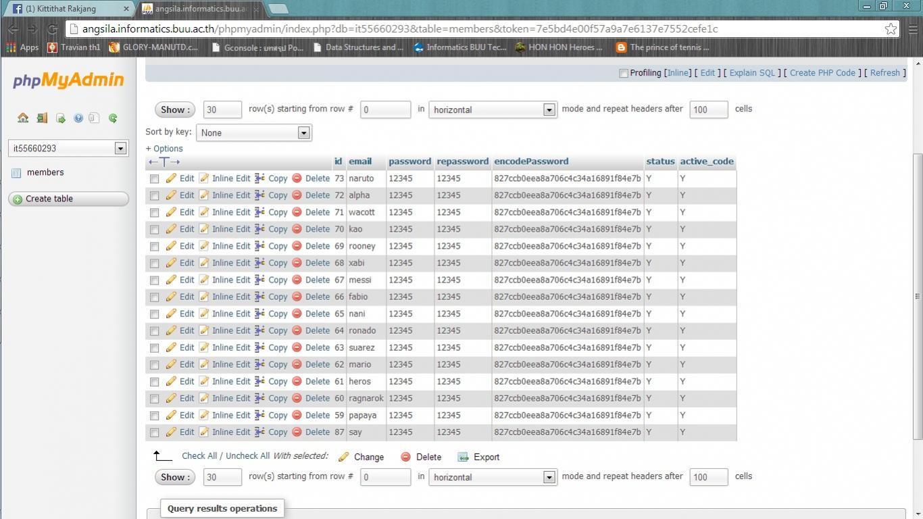Click copy icon in wacott row
923x519 pixels.
pos(259,212)
